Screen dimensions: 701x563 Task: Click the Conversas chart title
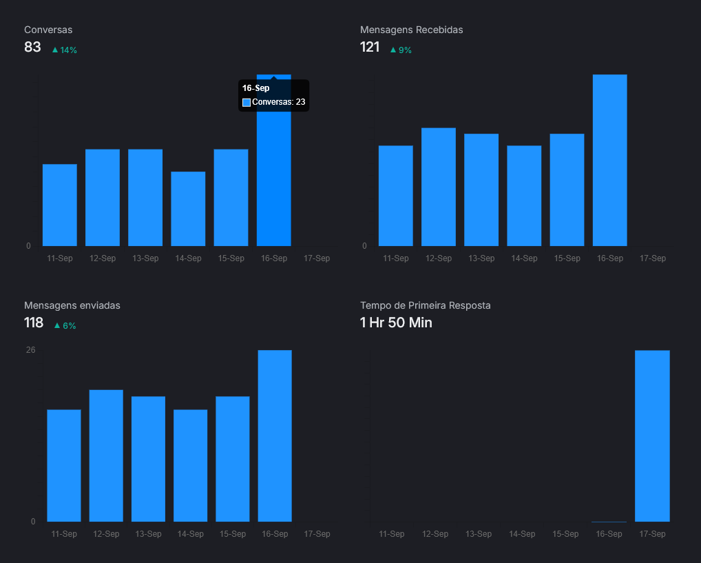tap(48, 30)
